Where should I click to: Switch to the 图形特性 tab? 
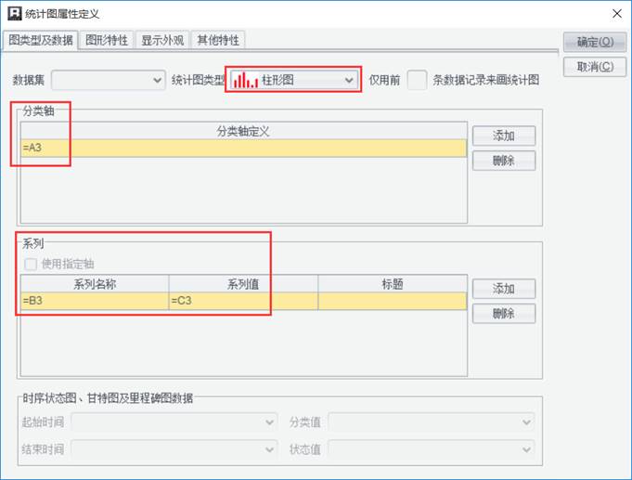tap(107, 40)
